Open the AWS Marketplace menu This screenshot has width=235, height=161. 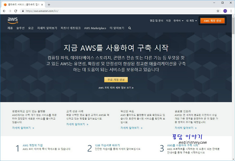pyautogui.click(x=95, y=28)
